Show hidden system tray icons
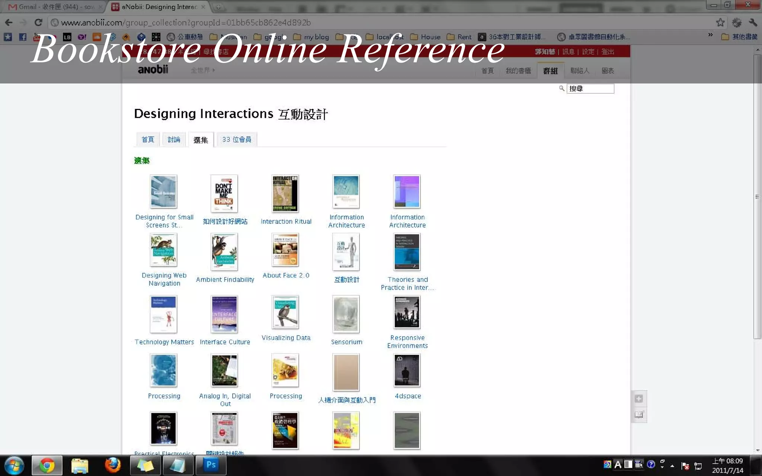The height and width of the screenshot is (476, 762). [x=672, y=466]
